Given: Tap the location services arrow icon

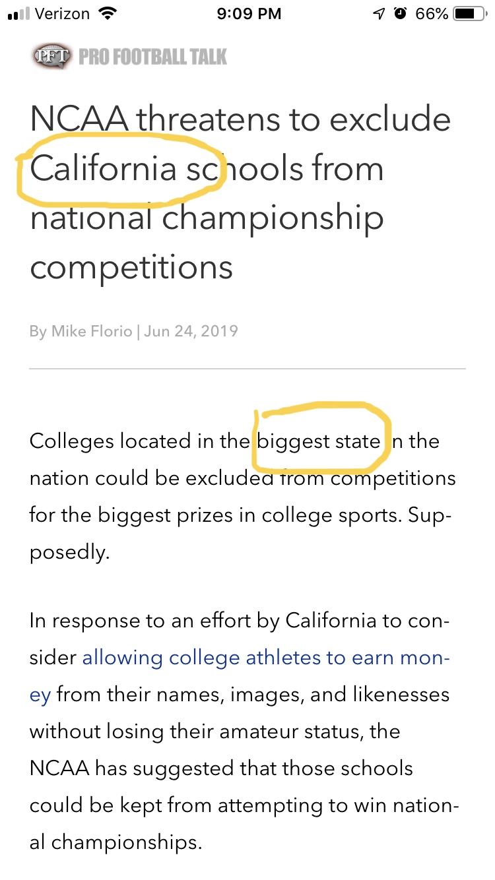Looking at the screenshot, I should click(379, 14).
